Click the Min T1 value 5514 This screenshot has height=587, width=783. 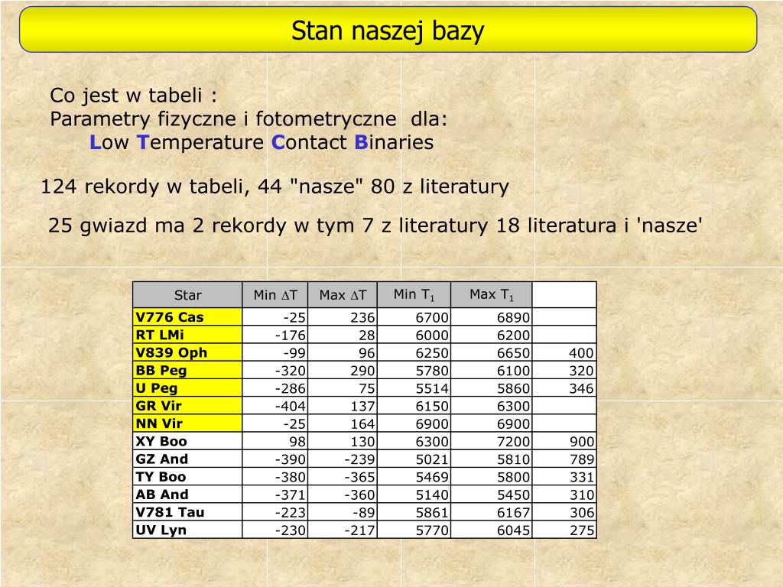point(432,388)
